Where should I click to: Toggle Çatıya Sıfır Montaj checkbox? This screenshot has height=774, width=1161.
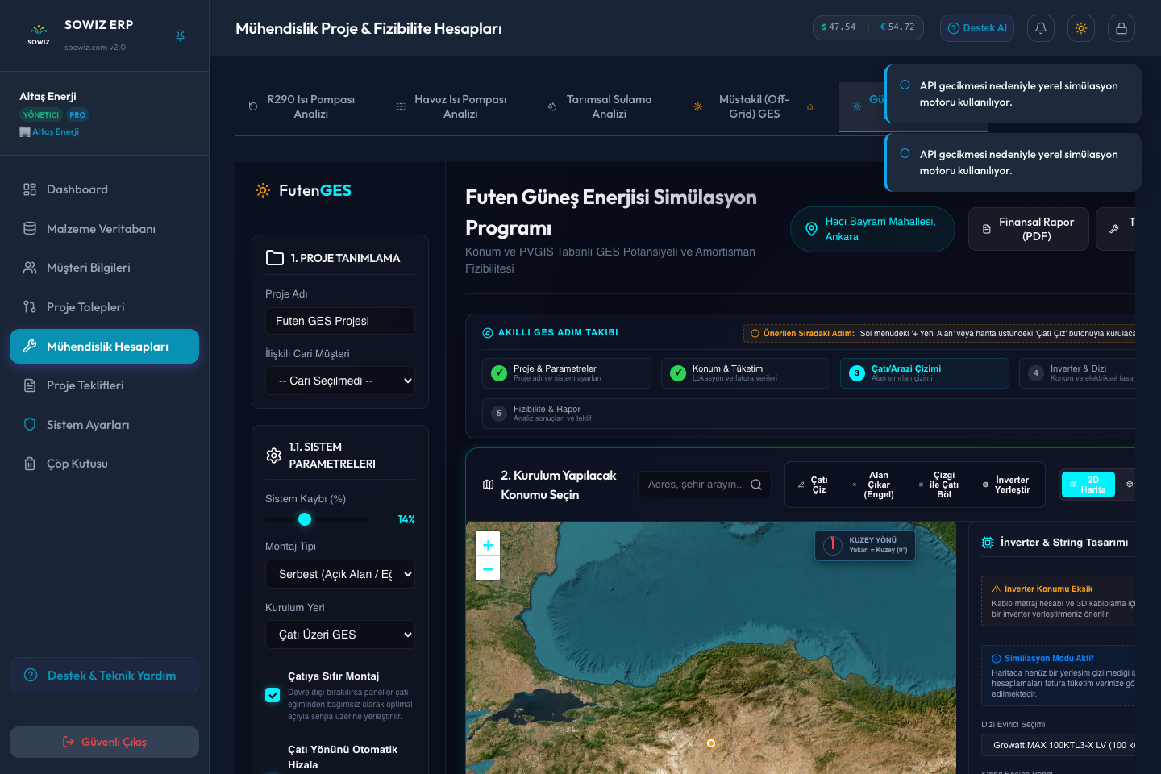[x=273, y=695]
